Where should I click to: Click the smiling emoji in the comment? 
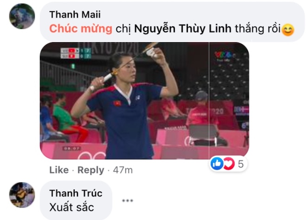click(x=288, y=30)
